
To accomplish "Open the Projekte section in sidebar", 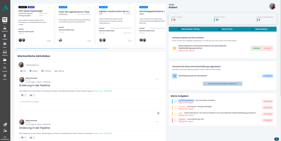I will click(x=5, y=36).
